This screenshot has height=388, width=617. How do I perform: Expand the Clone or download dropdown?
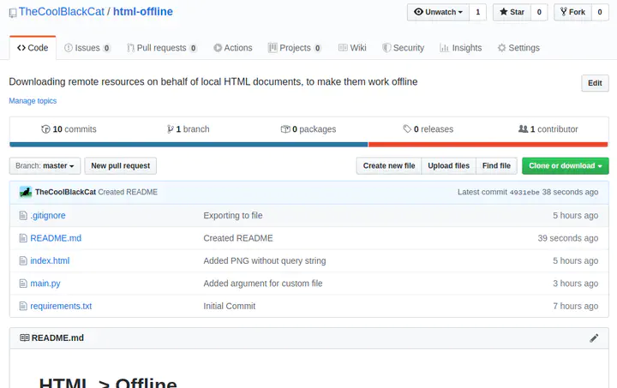click(x=566, y=166)
